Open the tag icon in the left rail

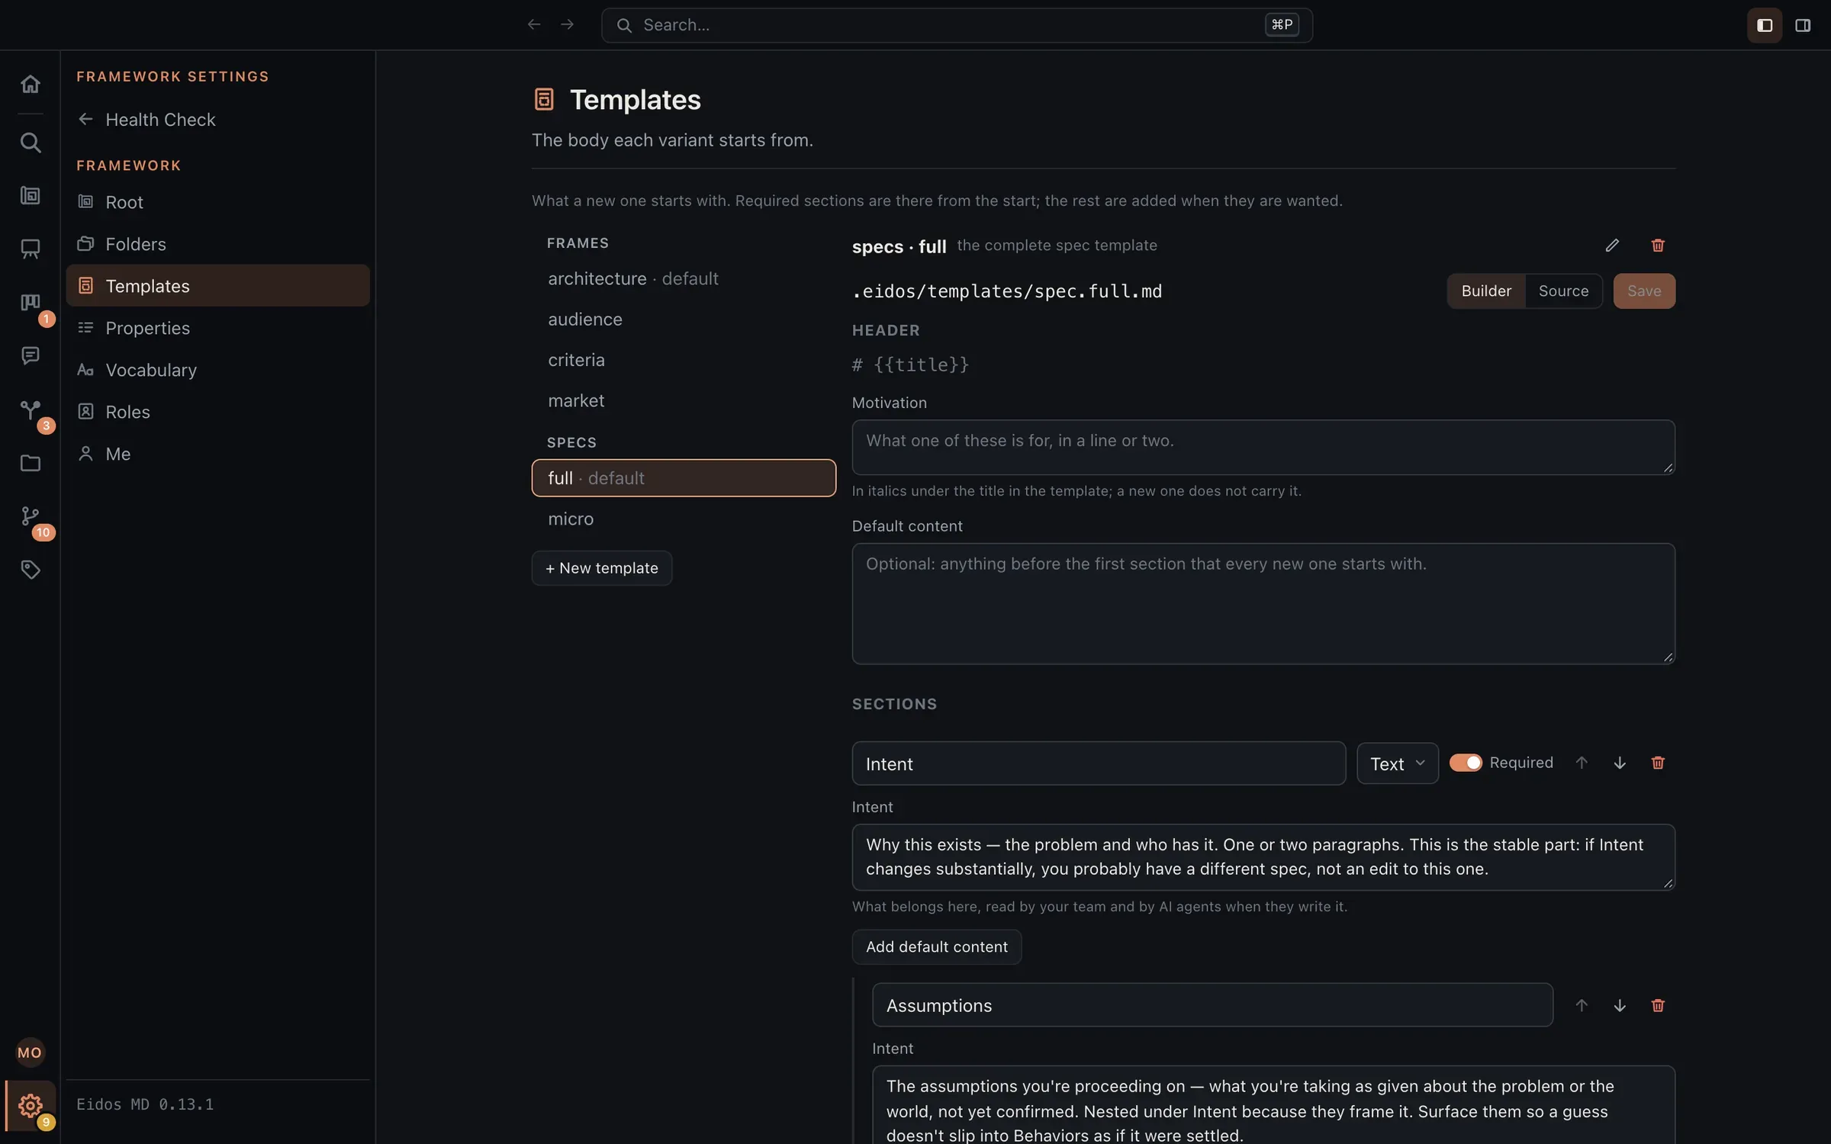pyautogui.click(x=30, y=570)
